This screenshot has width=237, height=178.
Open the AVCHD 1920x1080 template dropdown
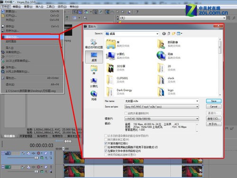[162, 119]
